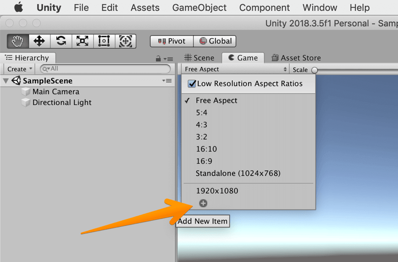Toggle Global handle rotation button

pyautogui.click(x=215, y=41)
